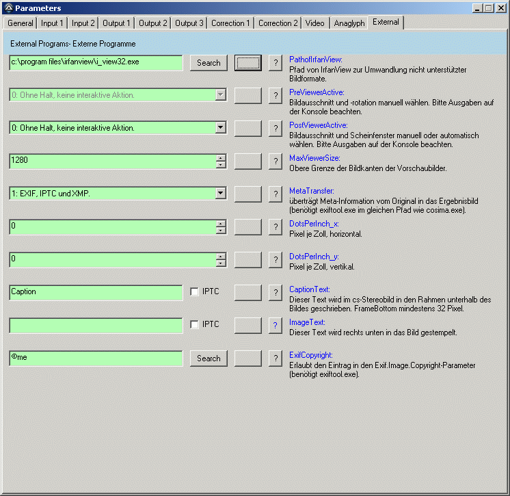
Task: Click Search next to IrfanView path
Action: pos(209,63)
